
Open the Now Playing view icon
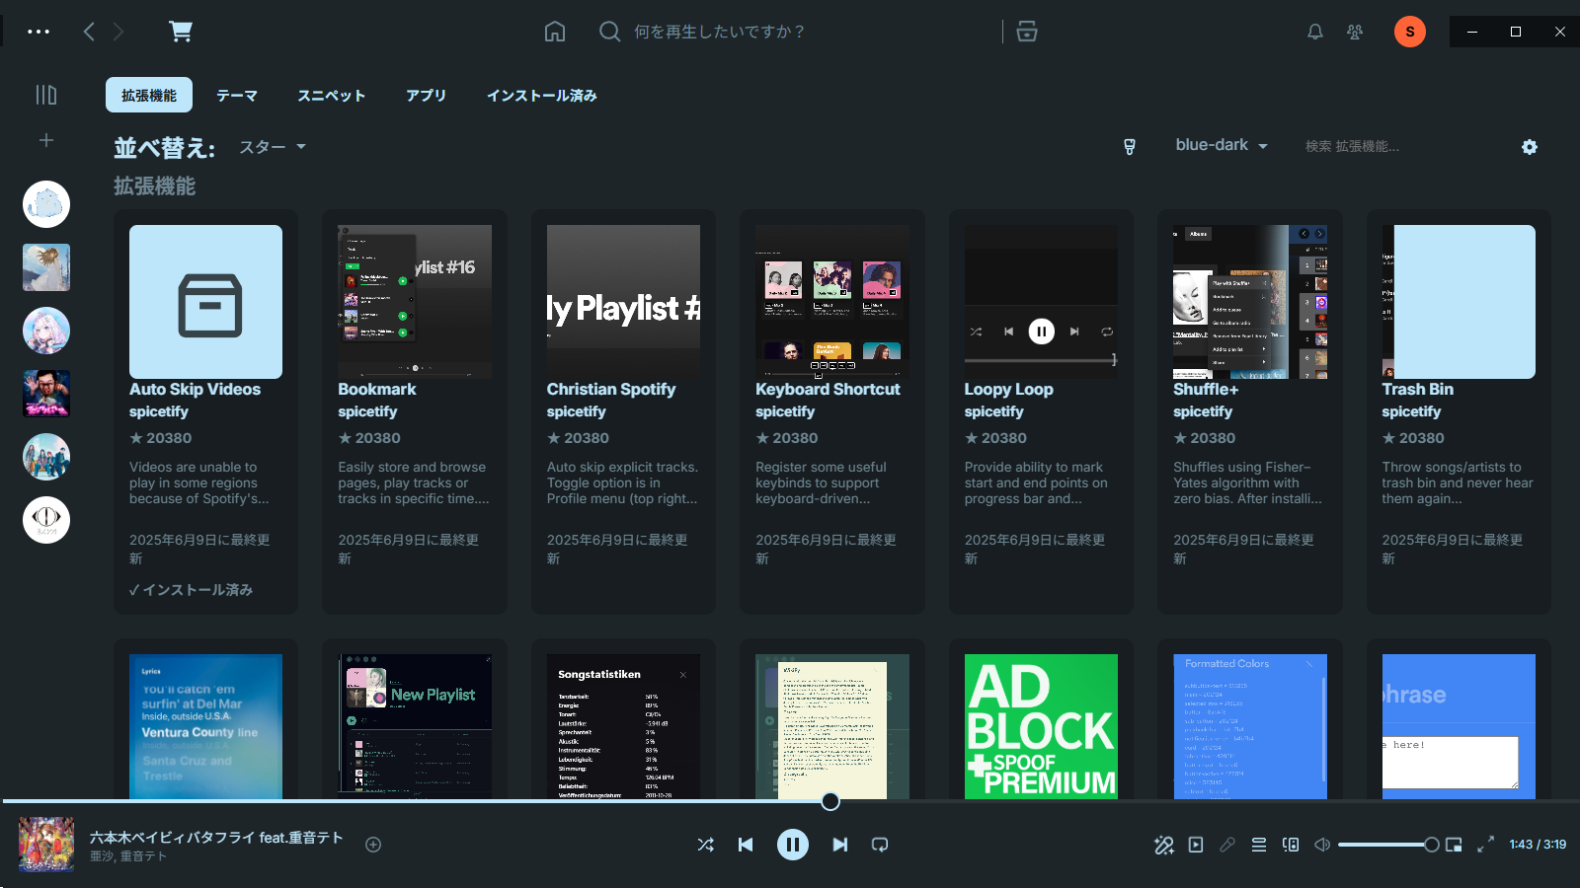pos(1196,845)
